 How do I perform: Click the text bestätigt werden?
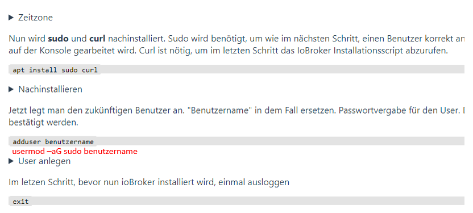coord(43,122)
